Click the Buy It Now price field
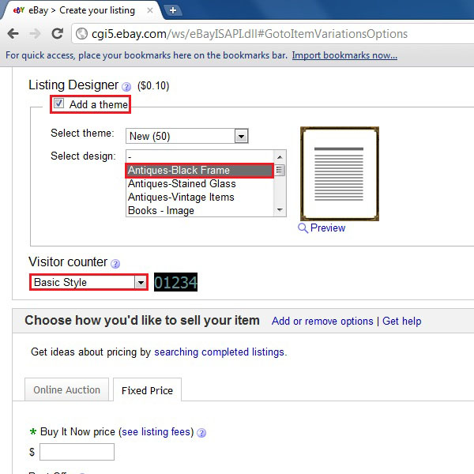This screenshot has width=474, height=474. [77, 452]
